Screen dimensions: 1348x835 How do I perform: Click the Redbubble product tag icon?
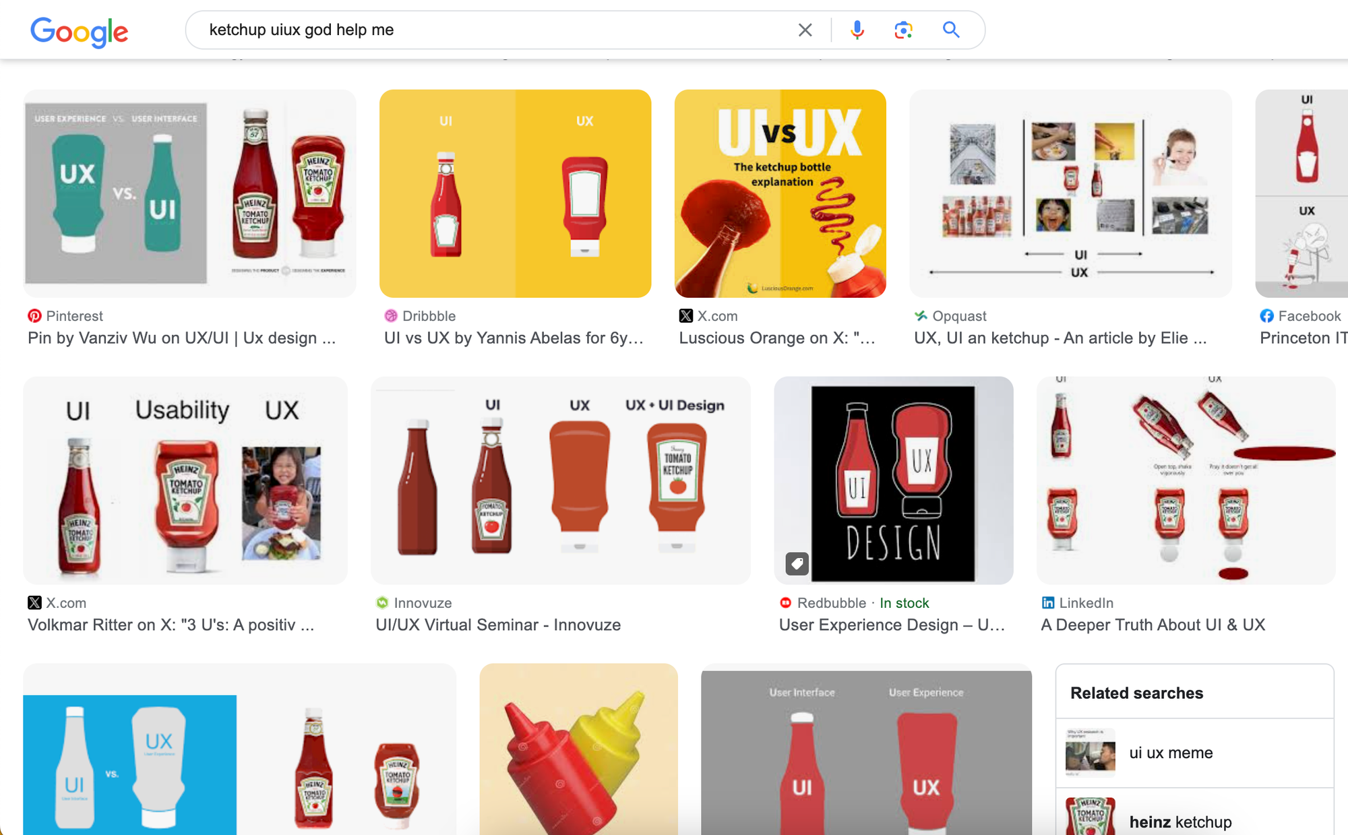pyautogui.click(x=797, y=563)
